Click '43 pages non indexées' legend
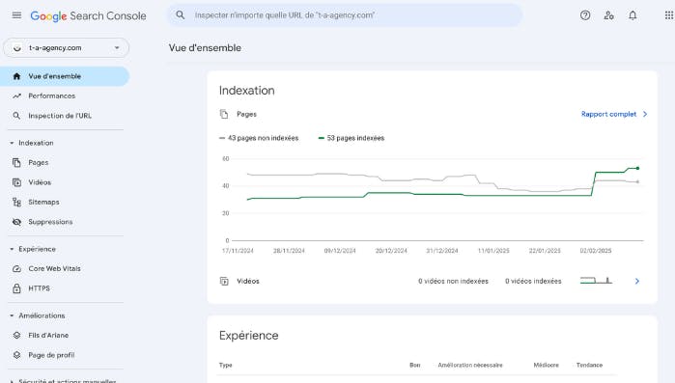675x383 pixels. [259, 138]
